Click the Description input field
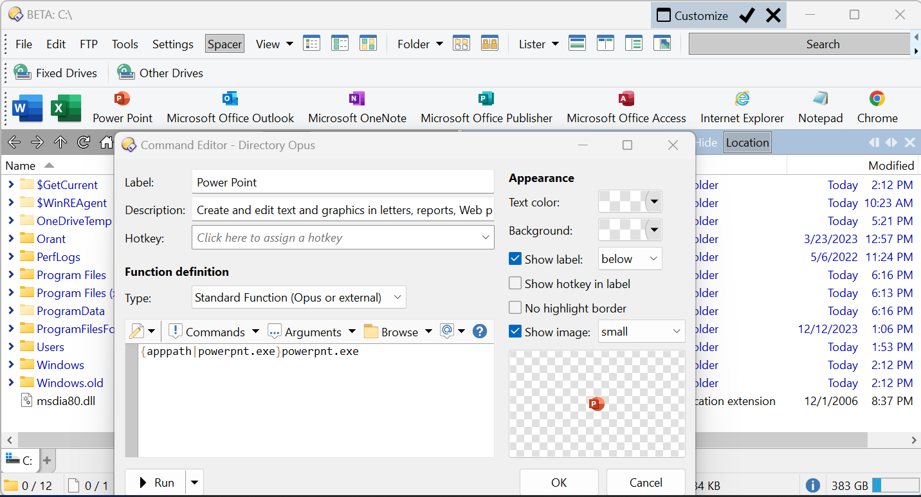This screenshot has height=497, width=921. (x=343, y=210)
